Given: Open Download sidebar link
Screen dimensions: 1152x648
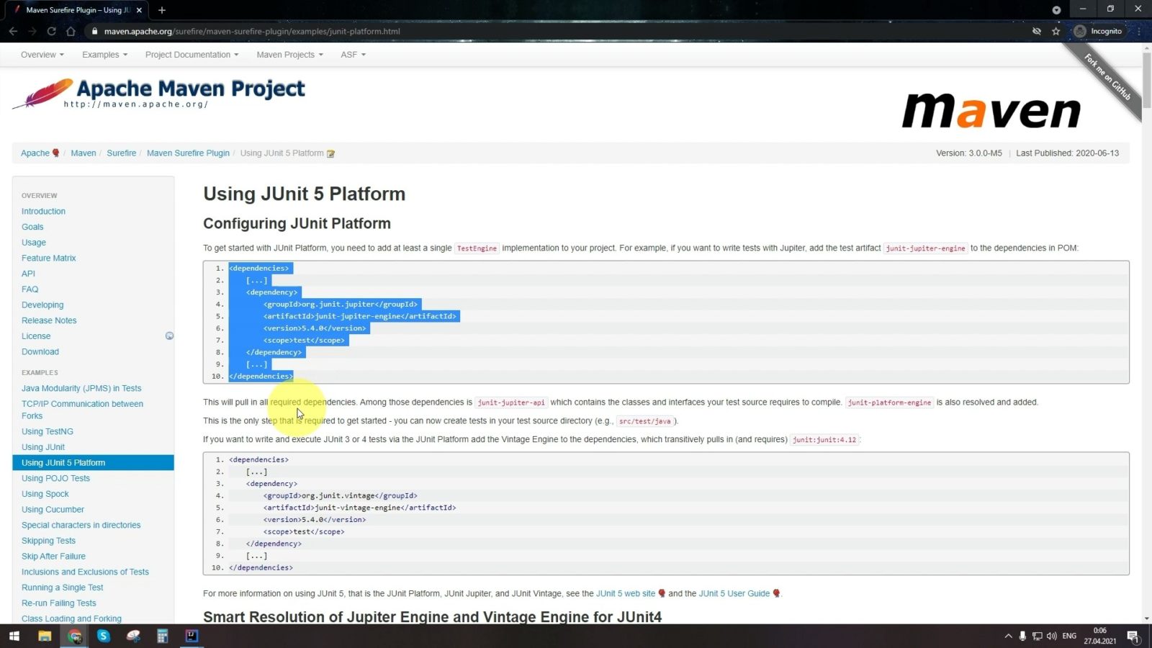Looking at the screenshot, I should (x=40, y=352).
